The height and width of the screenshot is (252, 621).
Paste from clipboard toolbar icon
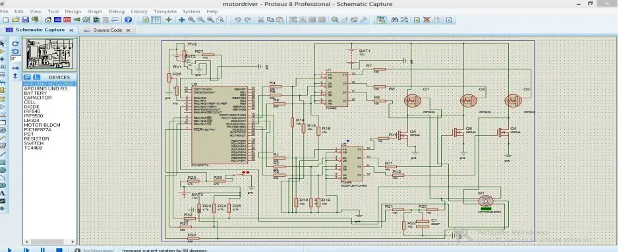point(280,19)
